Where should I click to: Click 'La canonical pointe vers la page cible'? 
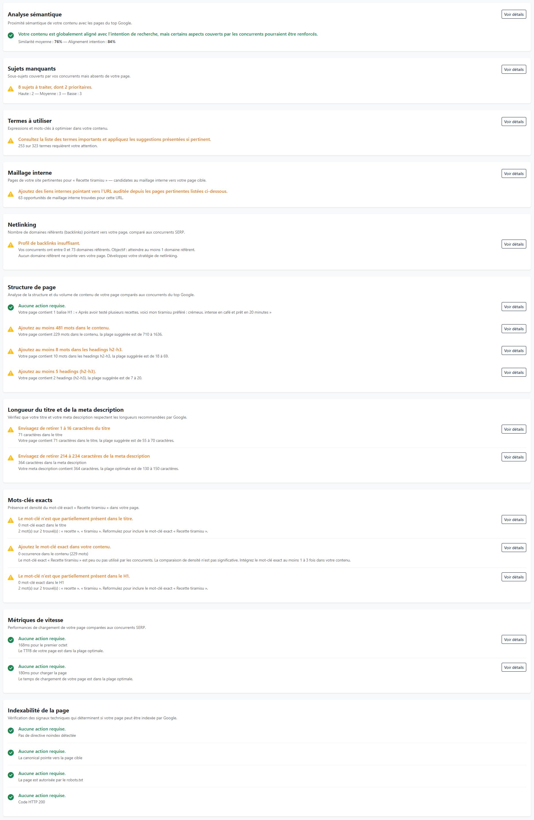pyautogui.click(x=50, y=758)
